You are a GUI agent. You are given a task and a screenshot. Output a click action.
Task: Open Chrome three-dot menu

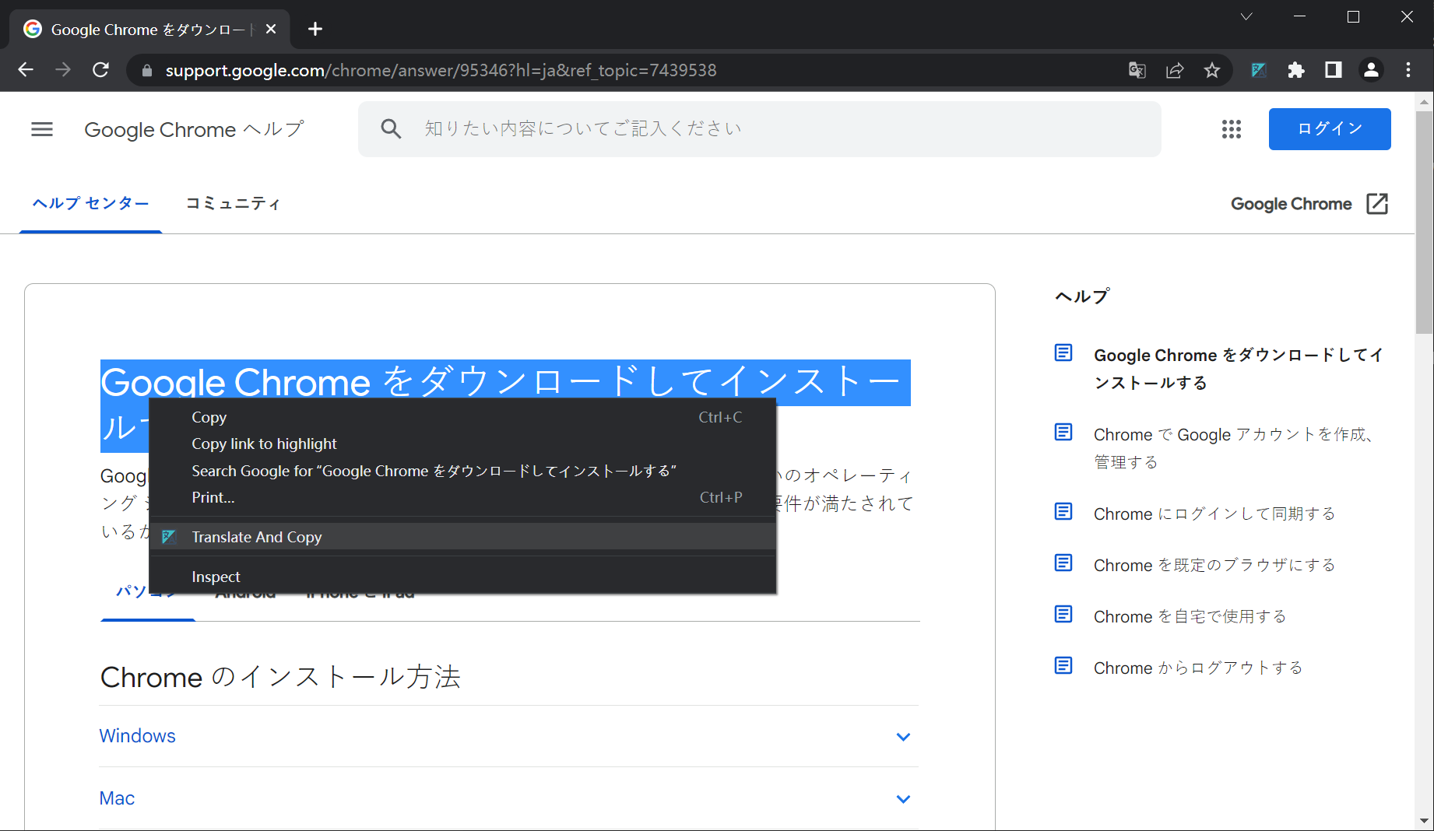(1408, 70)
